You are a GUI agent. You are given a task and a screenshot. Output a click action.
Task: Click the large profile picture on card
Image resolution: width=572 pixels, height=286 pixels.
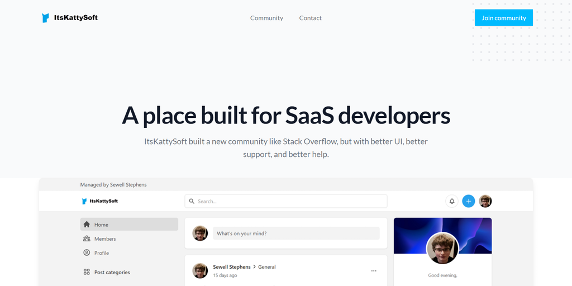pyautogui.click(x=442, y=248)
